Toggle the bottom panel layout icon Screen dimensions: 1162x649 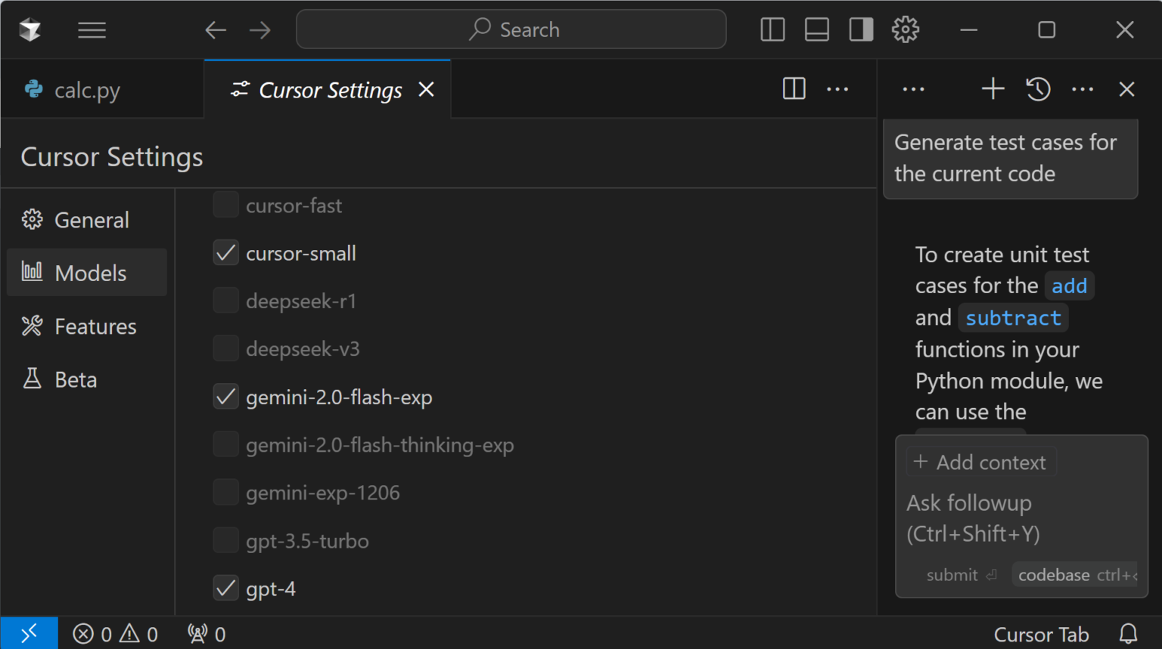(x=817, y=29)
